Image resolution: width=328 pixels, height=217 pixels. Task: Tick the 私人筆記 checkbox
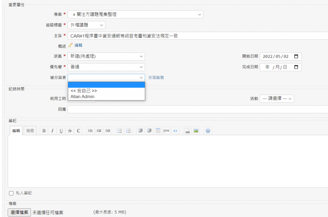click(11, 193)
